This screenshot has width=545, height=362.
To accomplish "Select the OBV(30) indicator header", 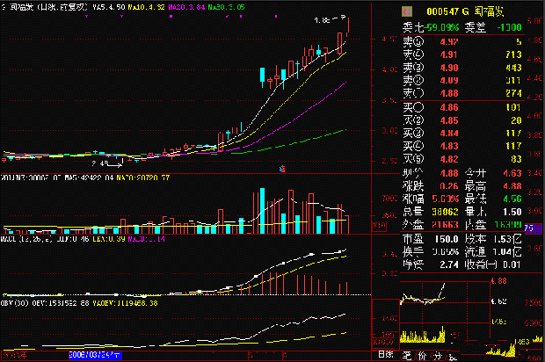I will pyautogui.click(x=79, y=303).
